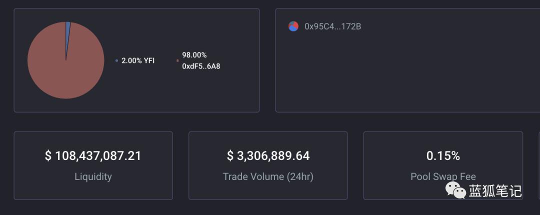
Task: Click empty space in the pool address panel
Action: coord(400,70)
